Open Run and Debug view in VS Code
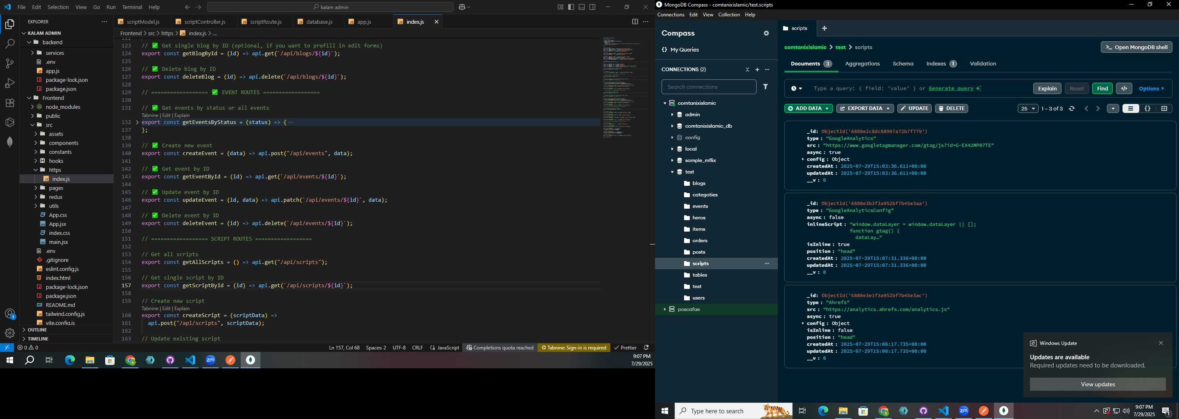The height and width of the screenshot is (419, 1179). coord(9,83)
